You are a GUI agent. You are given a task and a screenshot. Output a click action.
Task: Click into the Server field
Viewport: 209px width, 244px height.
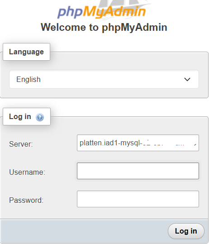point(138,143)
